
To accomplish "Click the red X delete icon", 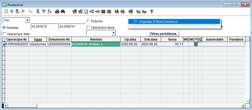I will [23, 11].
